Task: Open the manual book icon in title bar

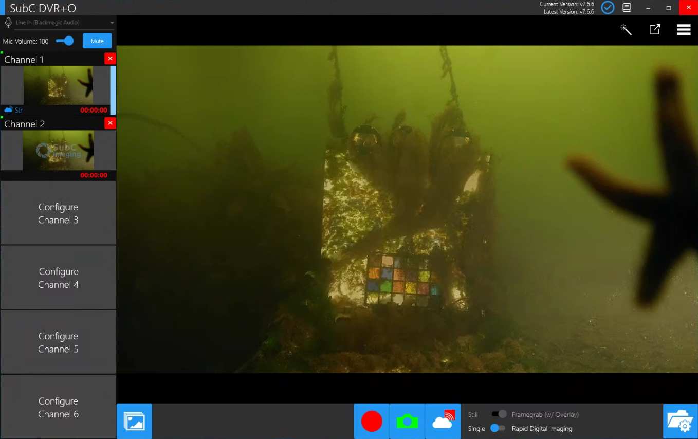Action: [x=627, y=8]
